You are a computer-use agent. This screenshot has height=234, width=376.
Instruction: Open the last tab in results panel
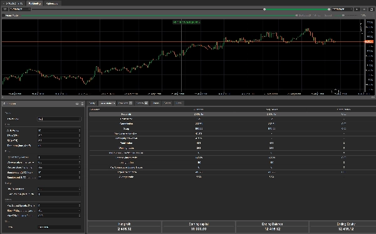coord(179,103)
